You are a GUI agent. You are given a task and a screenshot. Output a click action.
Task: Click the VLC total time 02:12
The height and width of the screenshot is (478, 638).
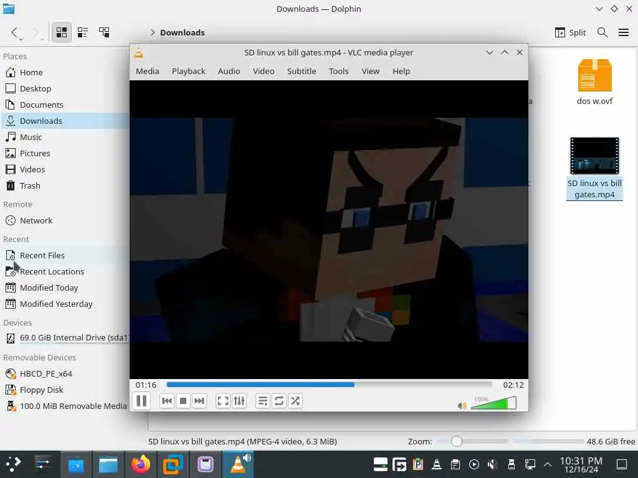[513, 385]
